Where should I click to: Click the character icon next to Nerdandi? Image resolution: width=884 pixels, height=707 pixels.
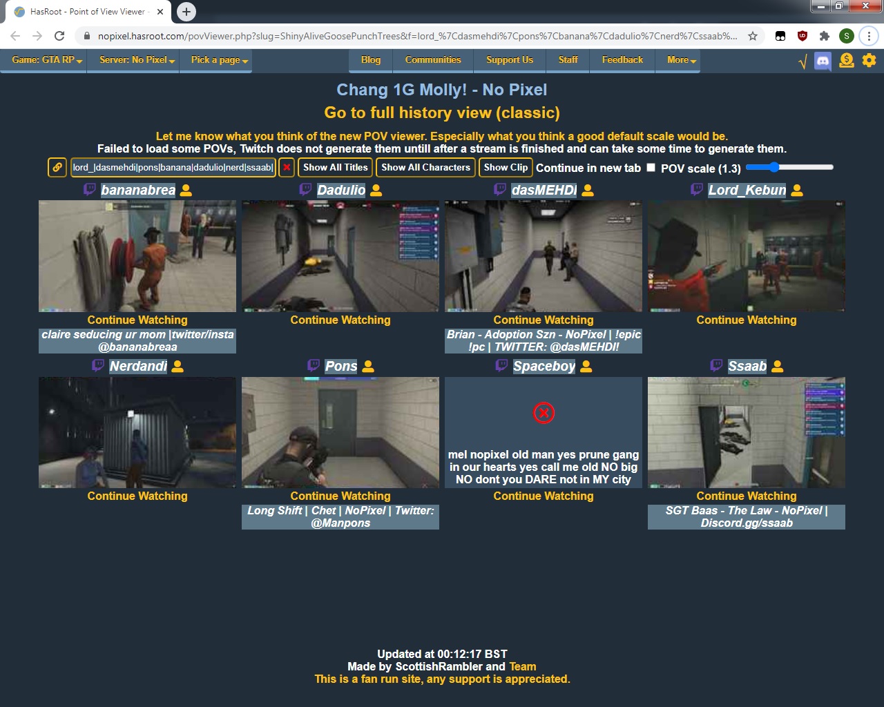(177, 367)
